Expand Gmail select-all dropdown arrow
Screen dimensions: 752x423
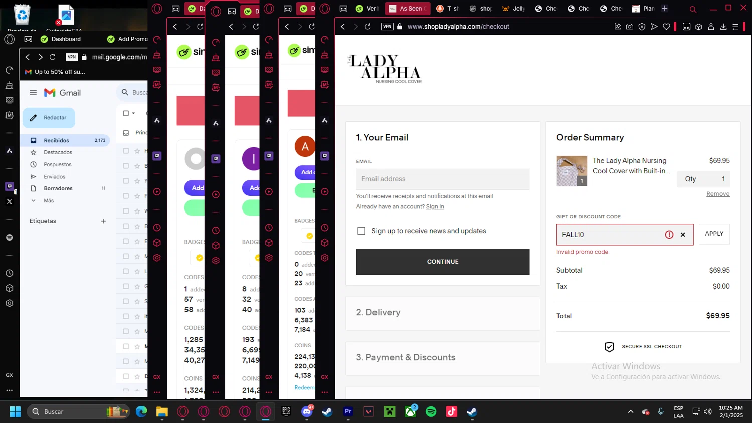[x=134, y=113]
